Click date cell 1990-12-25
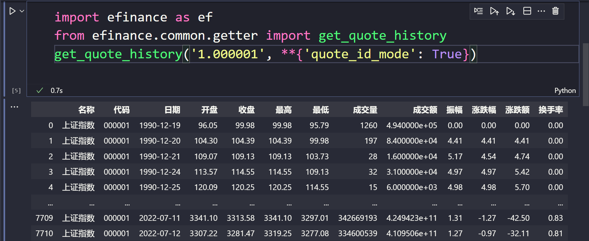The width and height of the screenshot is (589, 241). tap(160, 187)
